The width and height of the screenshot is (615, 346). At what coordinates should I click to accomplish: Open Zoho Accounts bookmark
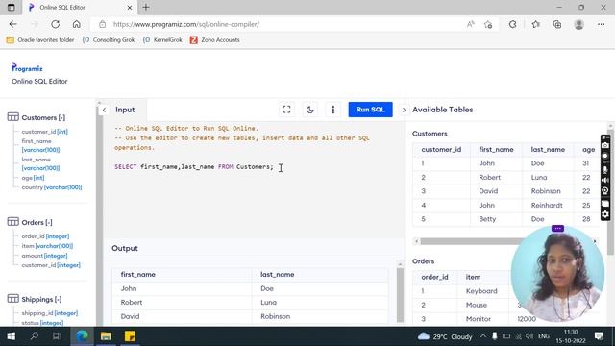coord(215,40)
